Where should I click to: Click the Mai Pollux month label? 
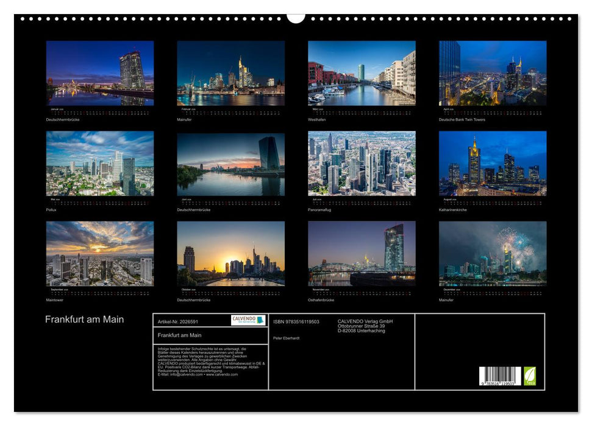[51, 210]
